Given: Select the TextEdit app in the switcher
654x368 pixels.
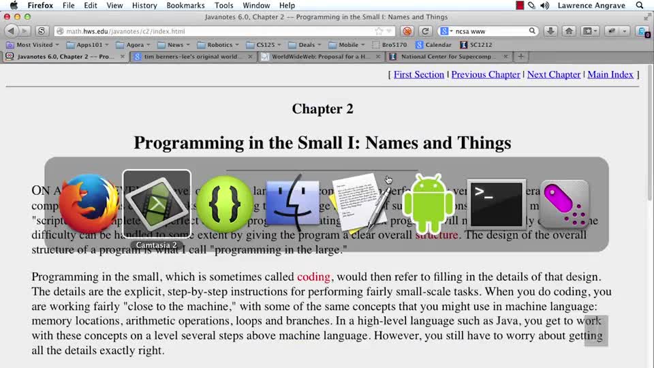Looking at the screenshot, I should click(360, 203).
